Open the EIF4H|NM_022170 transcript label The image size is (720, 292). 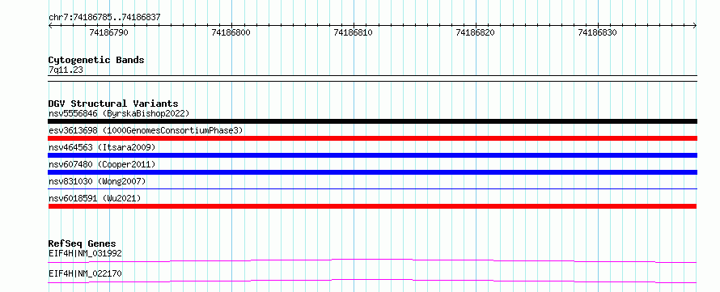coord(85,274)
